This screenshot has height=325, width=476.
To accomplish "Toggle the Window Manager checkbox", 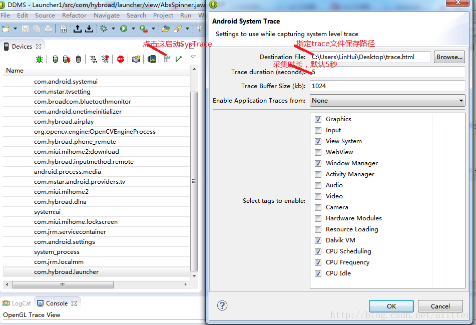I will pos(318,163).
